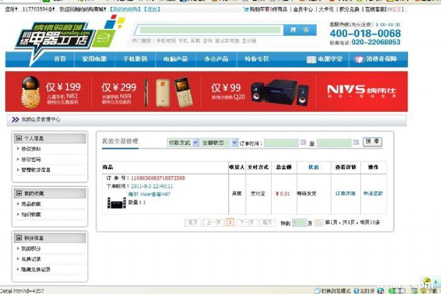Viewport: 441px width, 294px height.
Task: Collapse the 我的收藏 sidebar section
Action: (x=19, y=193)
